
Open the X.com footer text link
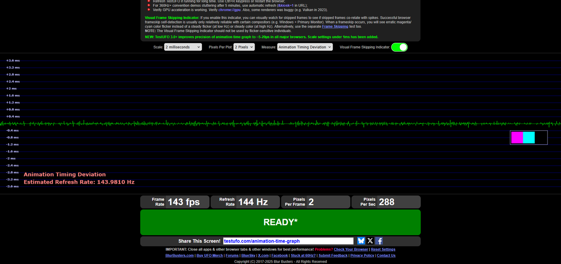click(x=263, y=255)
